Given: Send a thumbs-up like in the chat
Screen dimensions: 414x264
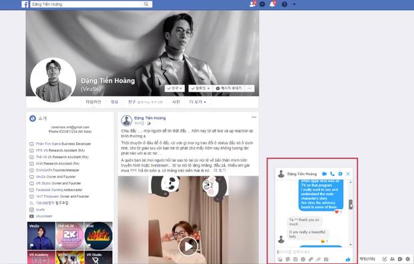Looking at the screenshot, I should coord(348,259).
